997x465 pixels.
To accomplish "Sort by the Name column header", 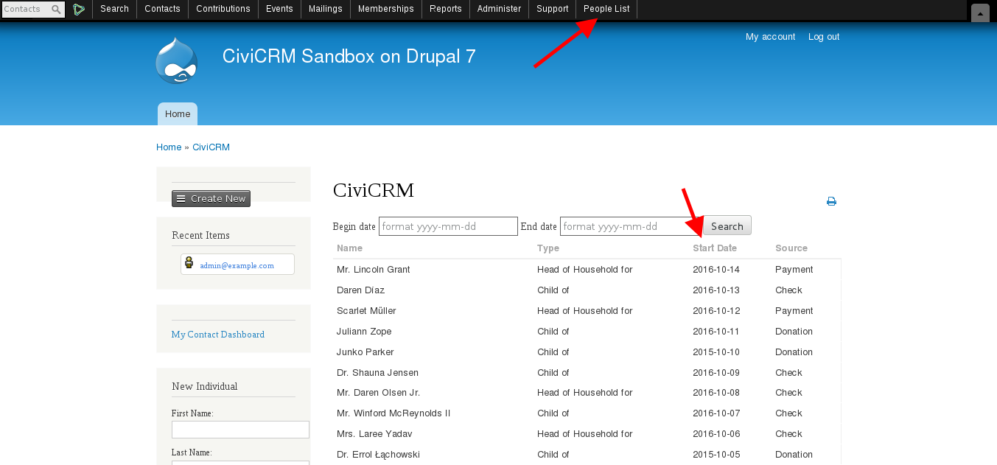I will (x=349, y=248).
